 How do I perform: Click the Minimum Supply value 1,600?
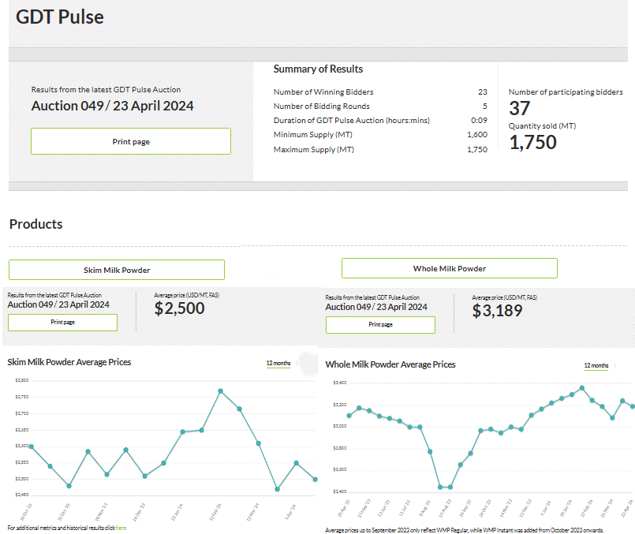click(x=477, y=134)
